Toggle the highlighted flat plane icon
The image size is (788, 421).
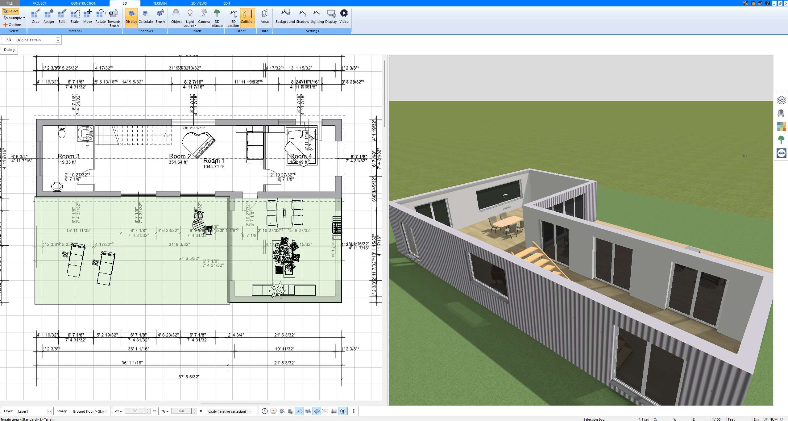coord(316,411)
